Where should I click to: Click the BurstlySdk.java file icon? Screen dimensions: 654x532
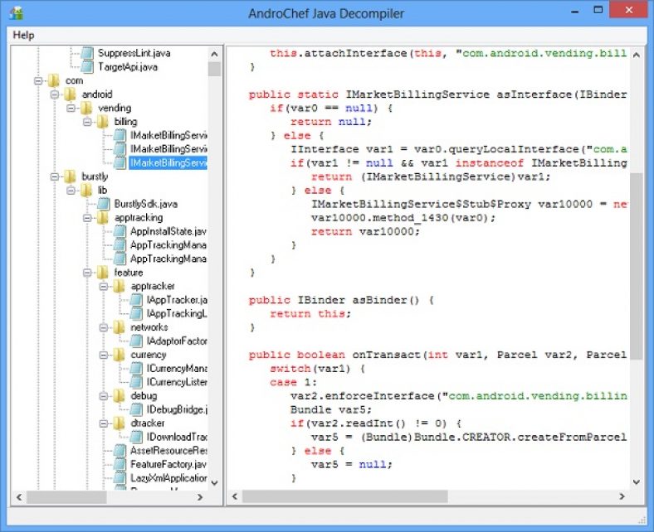[x=104, y=204]
